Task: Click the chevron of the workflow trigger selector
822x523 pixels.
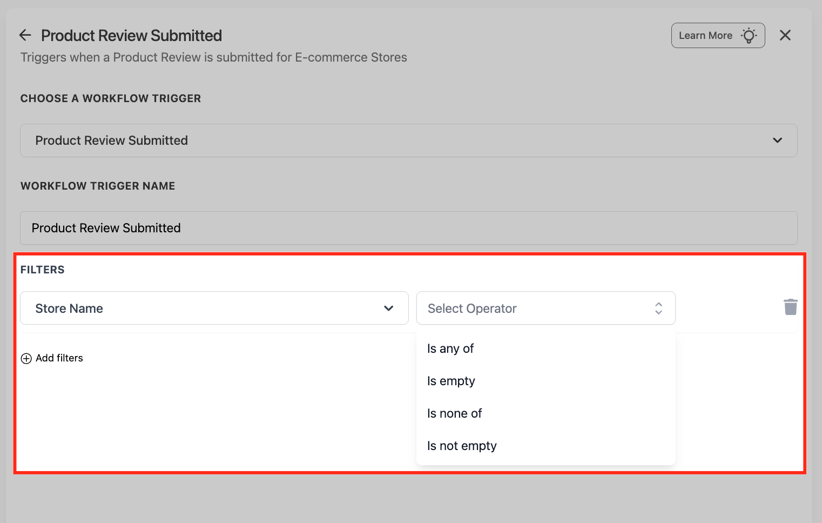Action: (777, 140)
